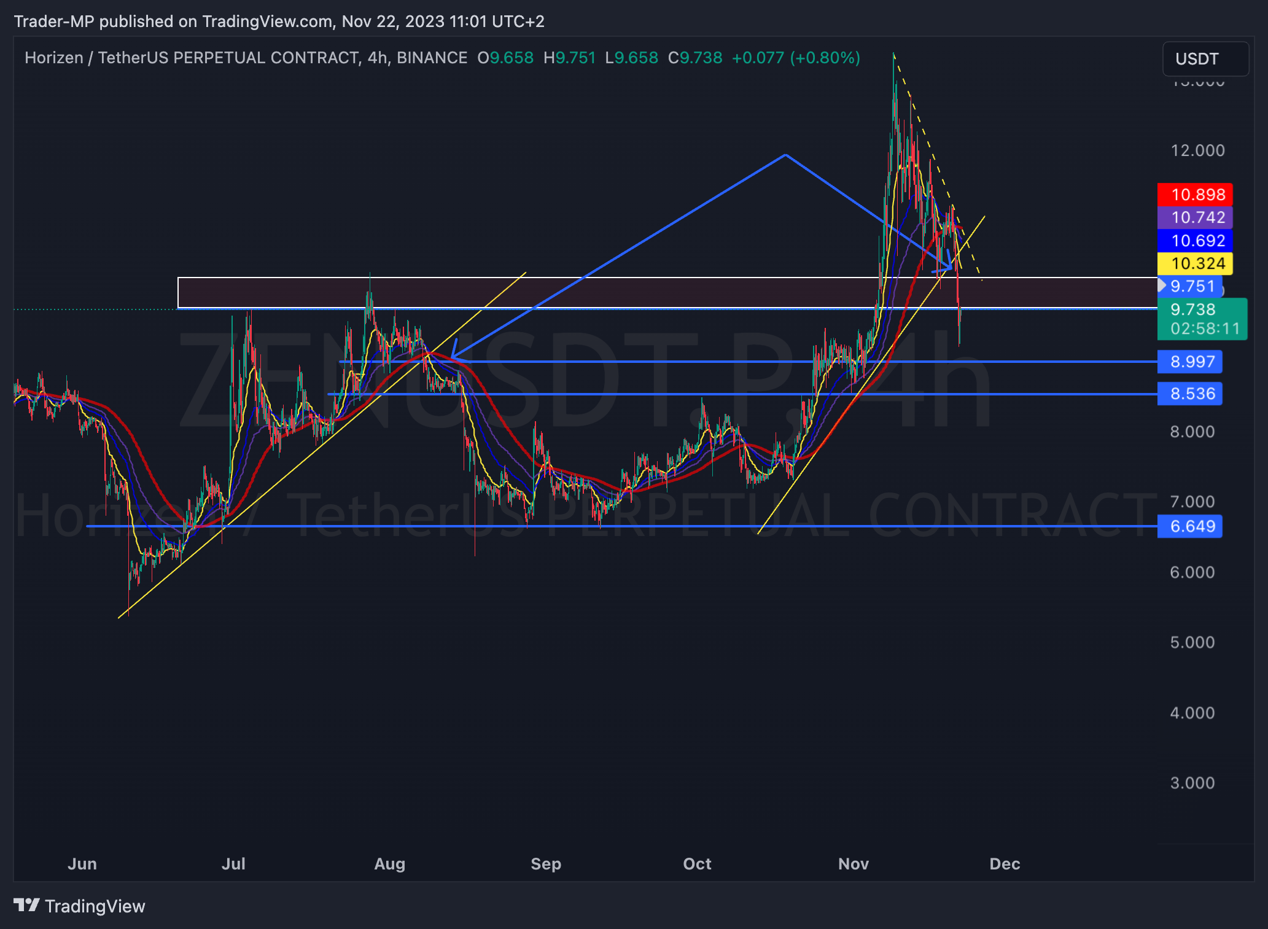Screen dimensions: 1268x929
Task: Click the high value H9.751
Action: pos(570,58)
